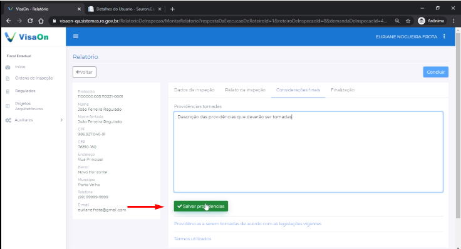The image size is (461, 249).
Task: Click the VisaOn logo
Action: tap(27, 37)
